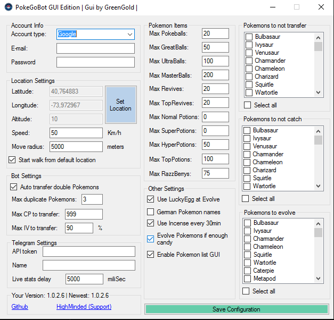
Task: Edit Max TopRevives field
Action: [215, 103]
